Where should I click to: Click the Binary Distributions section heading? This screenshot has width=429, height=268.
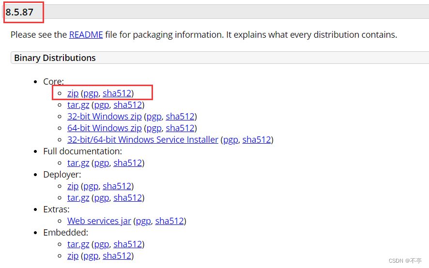click(x=55, y=58)
